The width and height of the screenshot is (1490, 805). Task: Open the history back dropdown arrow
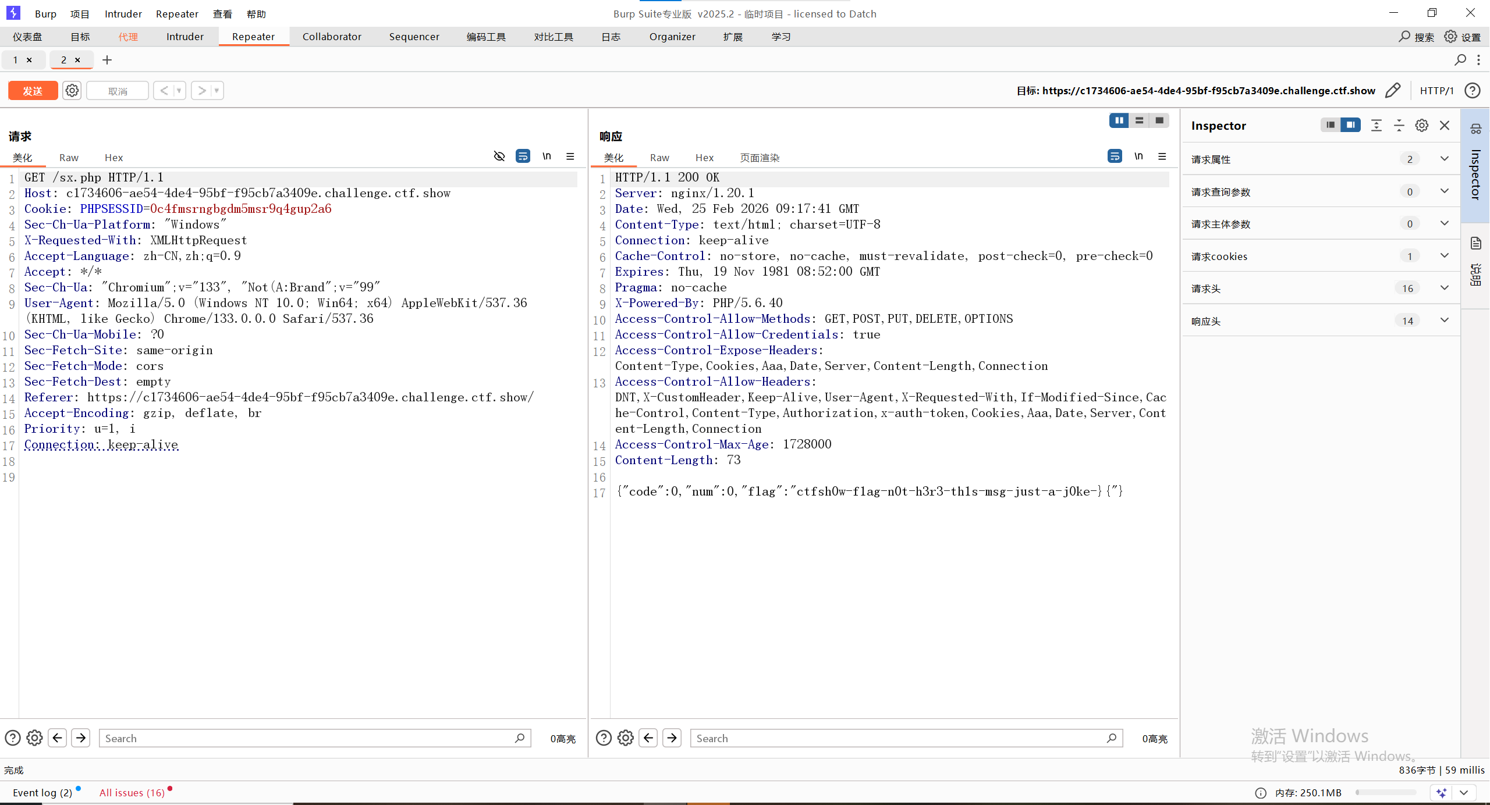coord(179,91)
